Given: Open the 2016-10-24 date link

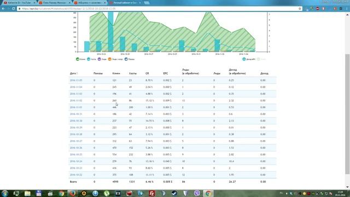Looking at the screenshot, I should [x=76, y=161].
